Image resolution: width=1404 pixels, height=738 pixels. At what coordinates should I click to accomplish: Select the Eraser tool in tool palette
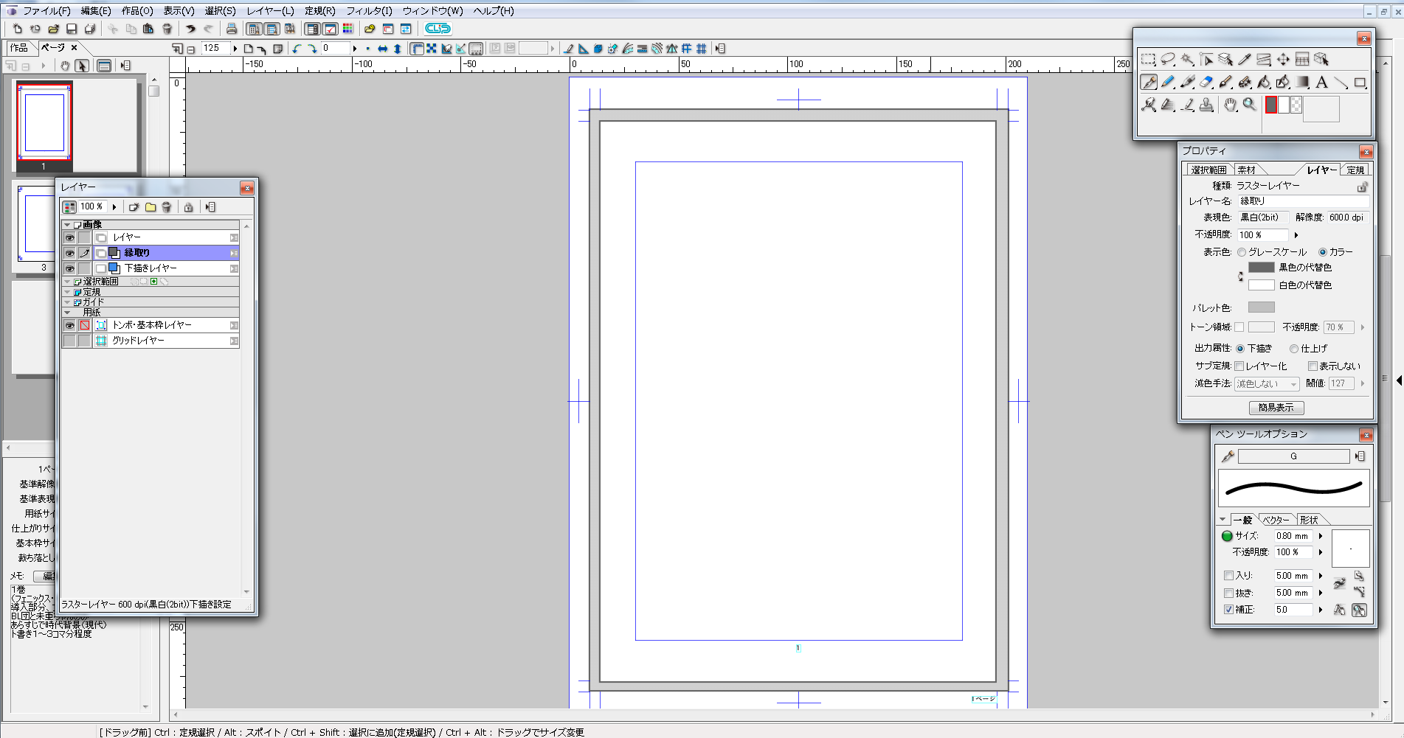(x=1206, y=83)
